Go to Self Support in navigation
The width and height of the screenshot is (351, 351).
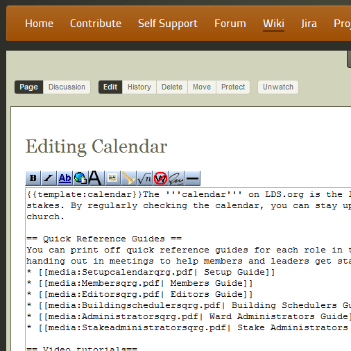click(x=168, y=24)
